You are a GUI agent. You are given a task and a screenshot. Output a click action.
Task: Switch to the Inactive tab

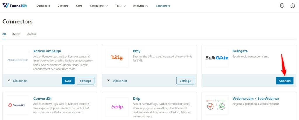(x=32, y=34)
